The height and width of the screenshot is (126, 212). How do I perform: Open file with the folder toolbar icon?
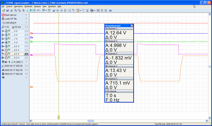coord(4,10)
